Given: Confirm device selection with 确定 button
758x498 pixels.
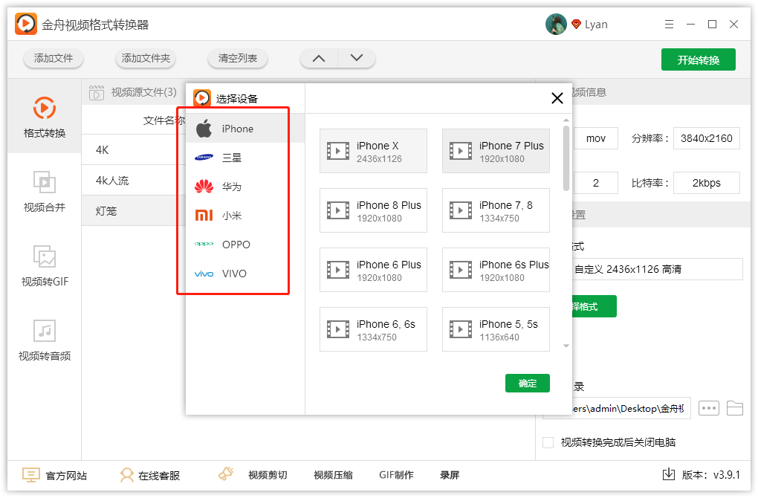Looking at the screenshot, I should tap(527, 383).
